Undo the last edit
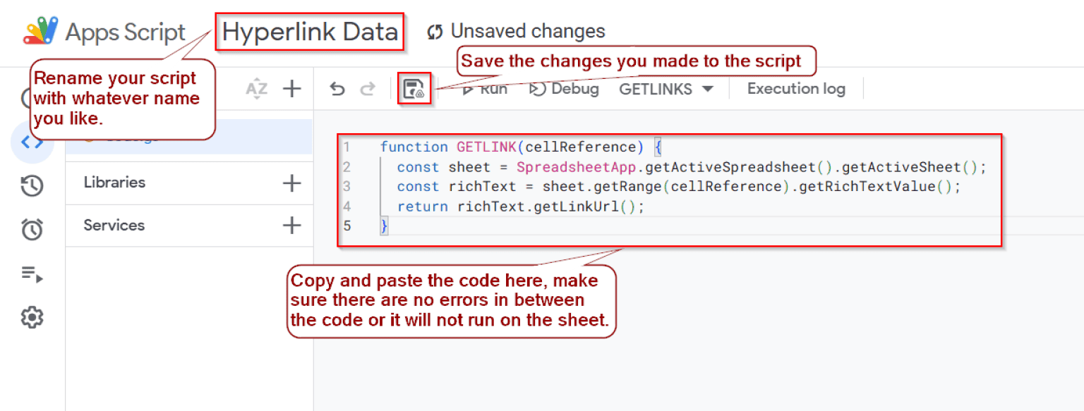This screenshot has width=1084, height=411. 337,89
